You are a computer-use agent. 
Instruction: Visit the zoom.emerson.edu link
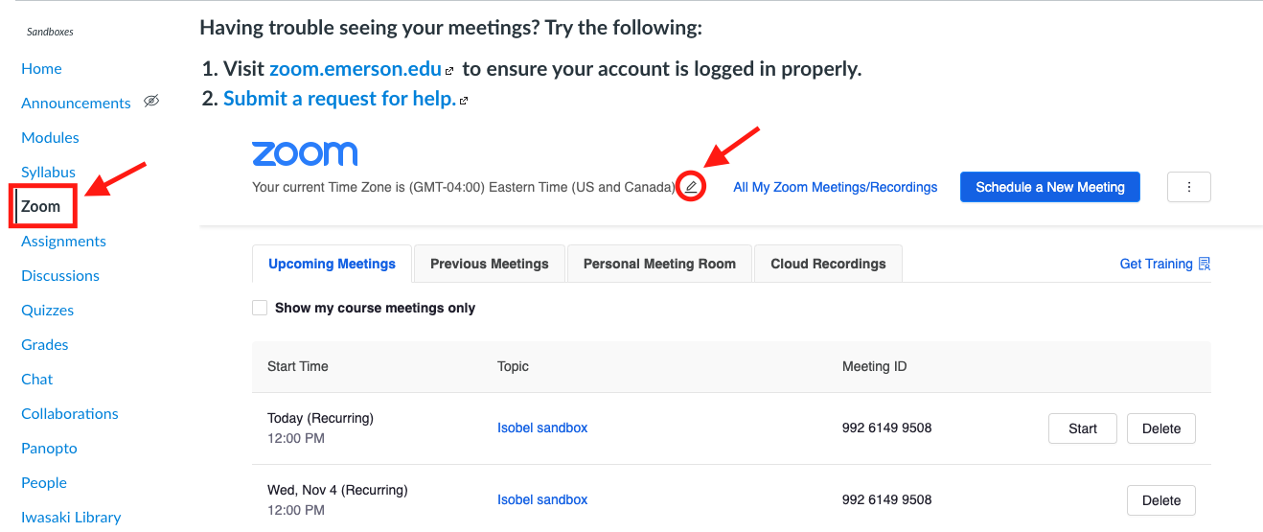click(x=355, y=69)
